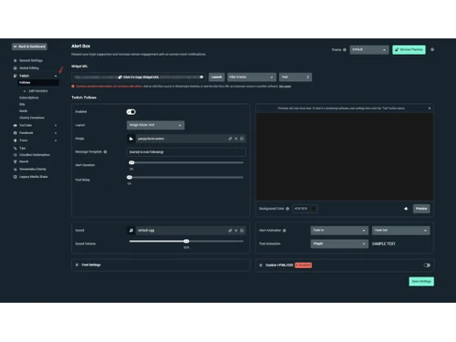
Task: Add a variation under Follows
Action: (36, 91)
